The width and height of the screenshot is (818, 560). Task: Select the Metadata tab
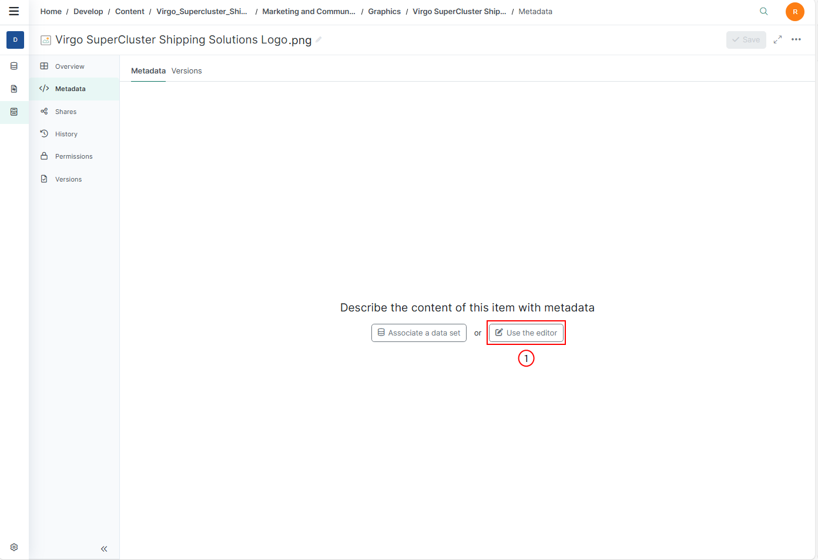coord(148,71)
